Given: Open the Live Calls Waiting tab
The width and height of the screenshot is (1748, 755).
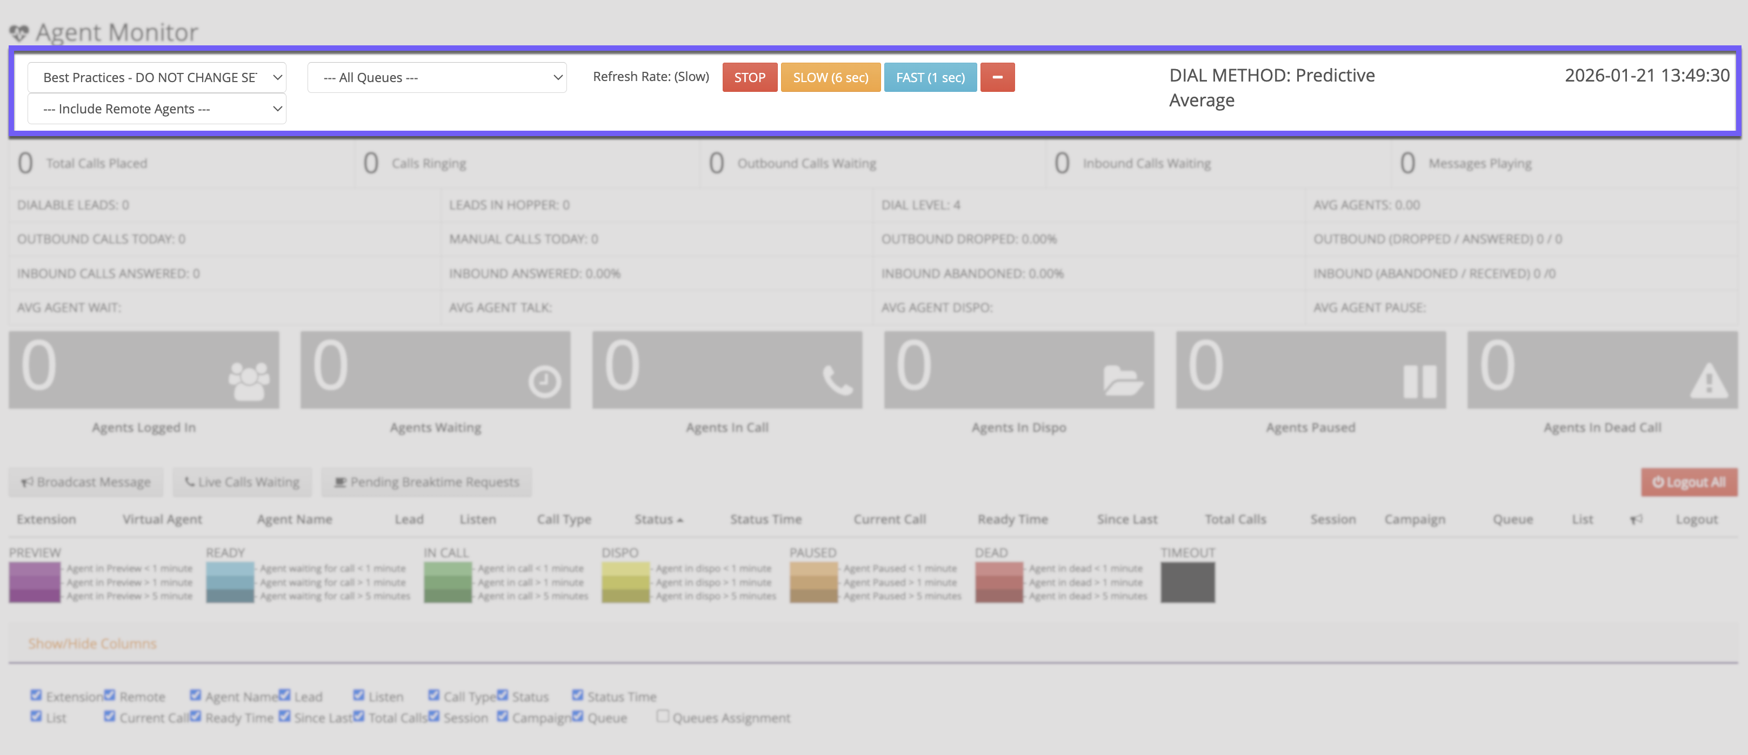Looking at the screenshot, I should point(242,482).
